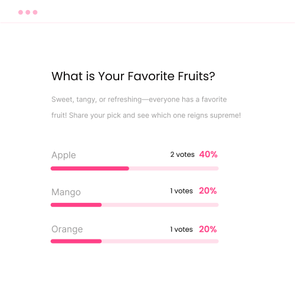Click the unfilled part of Orange bar
The height and width of the screenshot is (302, 295).
(160, 241)
